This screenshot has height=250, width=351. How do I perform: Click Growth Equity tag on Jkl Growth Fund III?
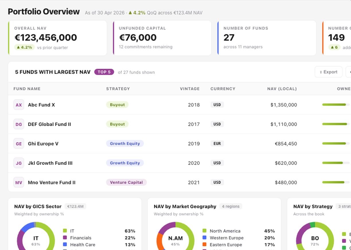(125, 163)
